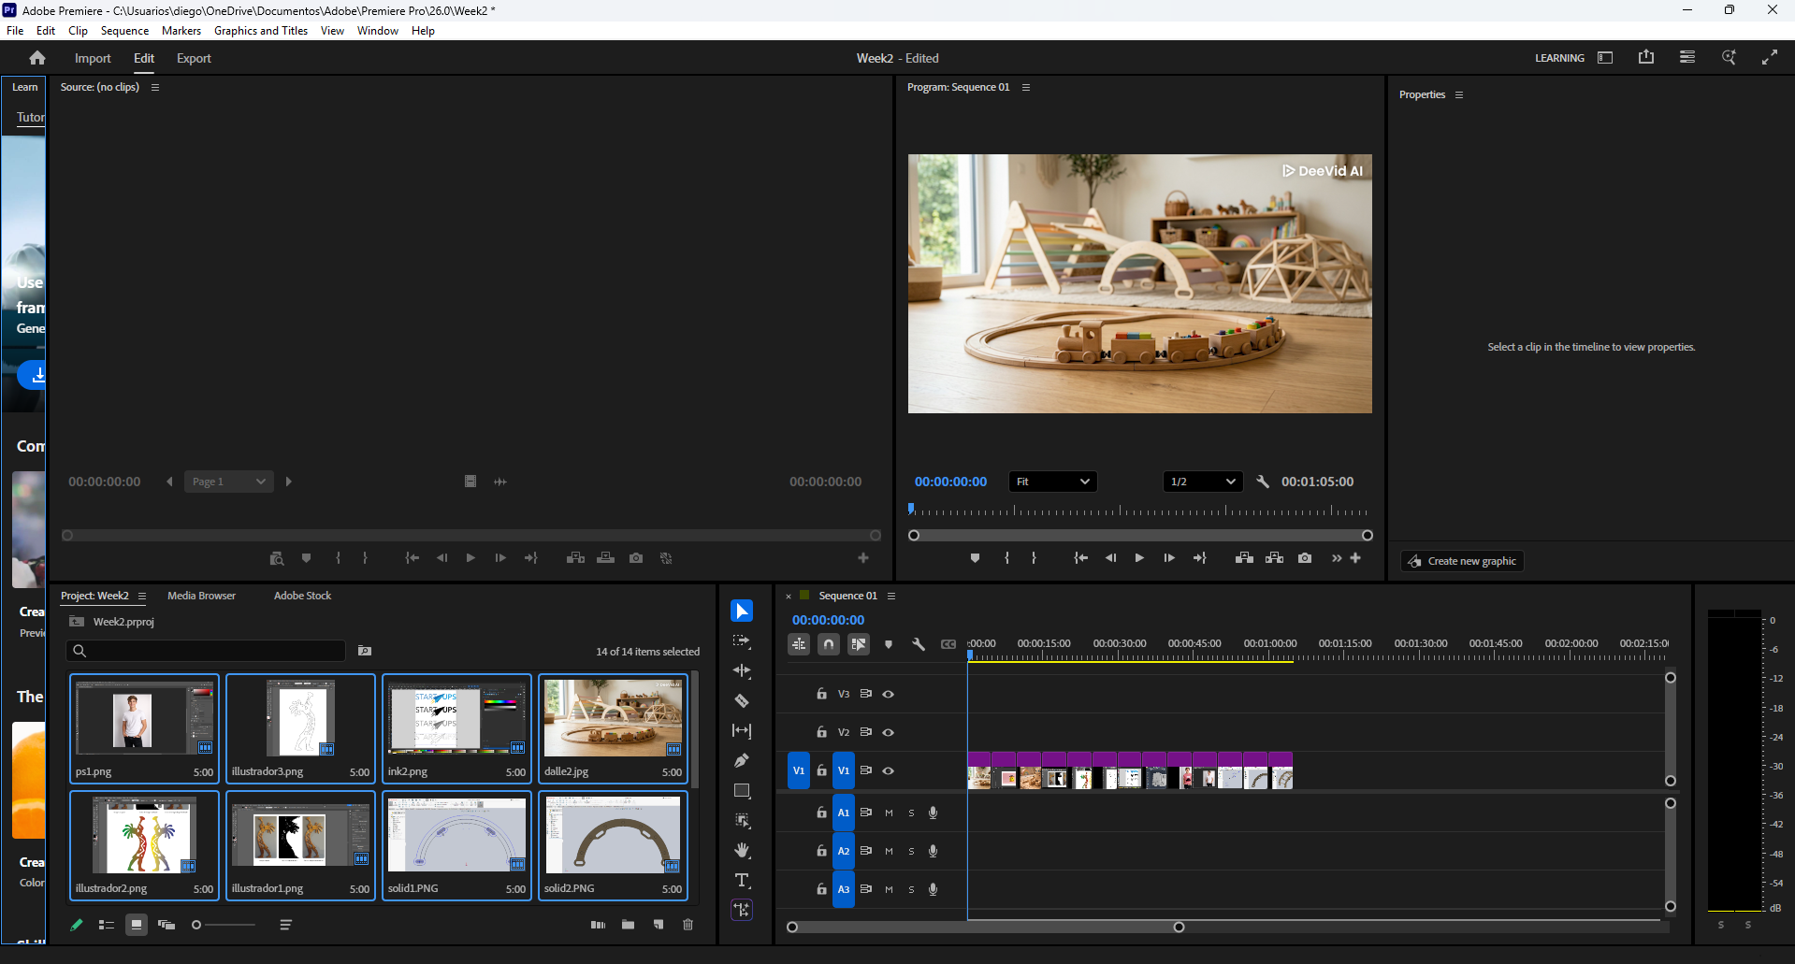Select the dalle2.jpg thumbnail in the project panel
This screenshot has height=964, width=1795.
[612, 720]
